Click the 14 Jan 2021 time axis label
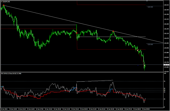Viewport: 170px width, 111px height. [x=4, y=109]
